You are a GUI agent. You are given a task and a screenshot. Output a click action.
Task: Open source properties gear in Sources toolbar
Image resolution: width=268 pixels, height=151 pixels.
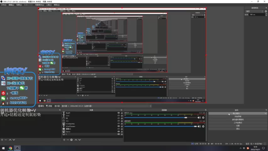point(71,140)
